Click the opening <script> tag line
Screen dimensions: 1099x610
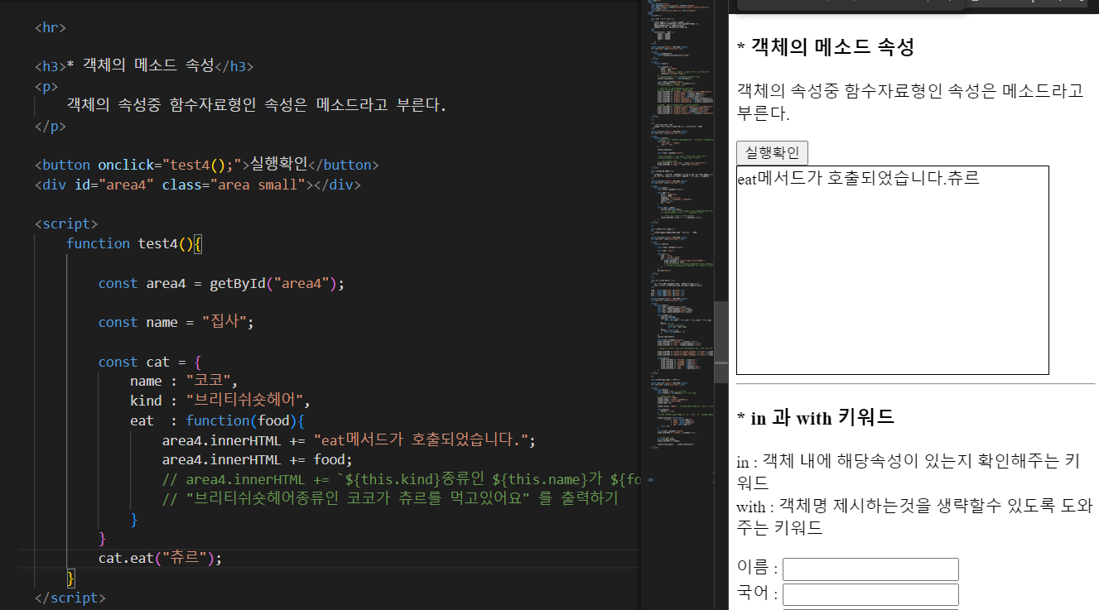click(66, 223)
